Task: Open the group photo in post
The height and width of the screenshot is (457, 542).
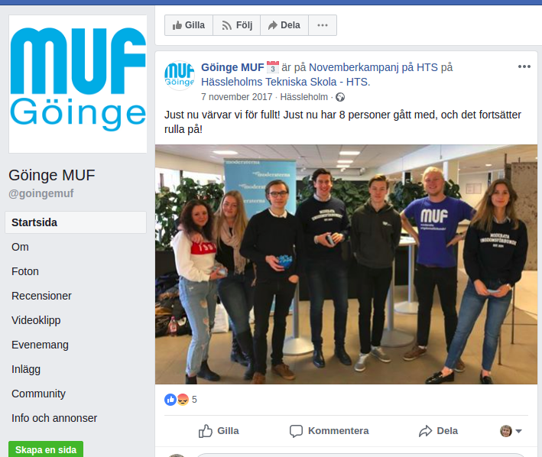Action: tap(346, 264)
